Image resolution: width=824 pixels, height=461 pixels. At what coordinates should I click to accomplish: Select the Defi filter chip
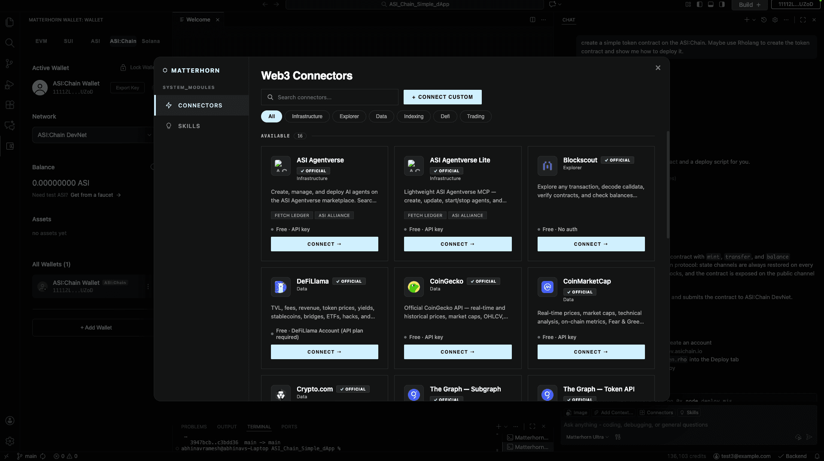coord(445,116)
